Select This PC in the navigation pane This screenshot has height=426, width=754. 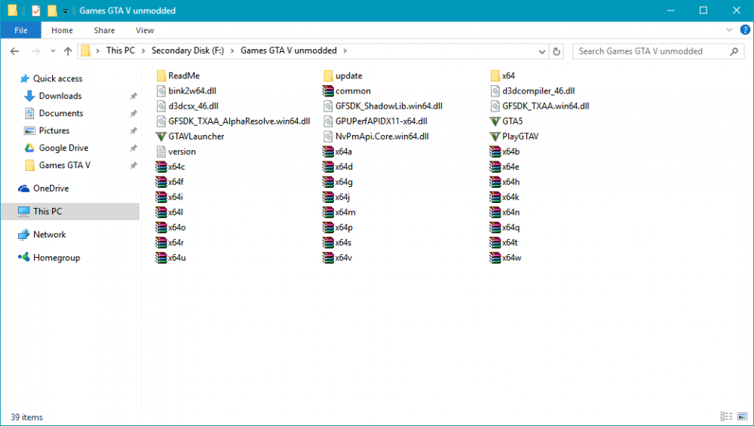71,211
